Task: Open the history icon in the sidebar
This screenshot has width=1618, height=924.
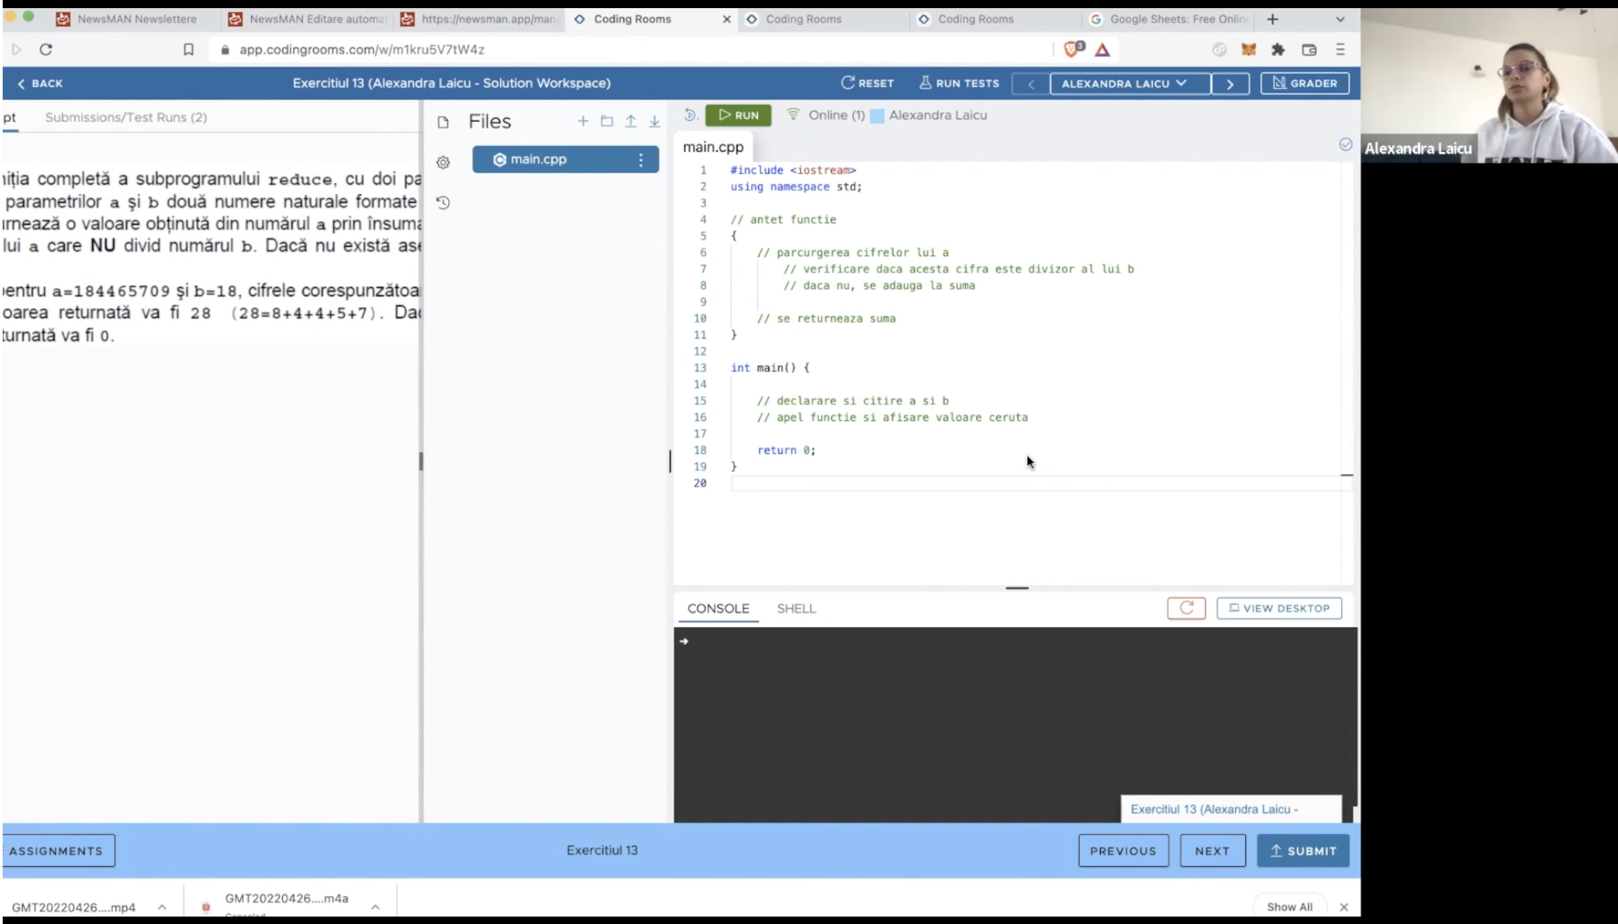Action: (443, 202)
